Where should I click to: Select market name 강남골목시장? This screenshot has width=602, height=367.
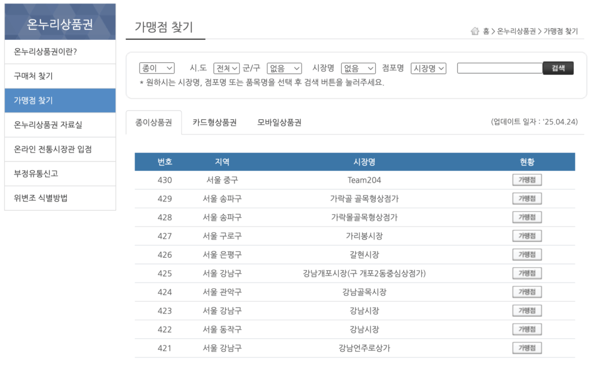click(x=364, y=292)
